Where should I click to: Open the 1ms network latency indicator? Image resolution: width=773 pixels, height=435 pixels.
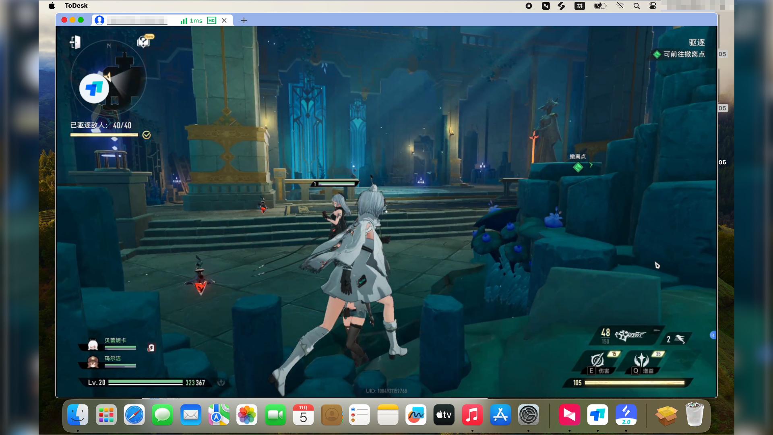[192, 21]
